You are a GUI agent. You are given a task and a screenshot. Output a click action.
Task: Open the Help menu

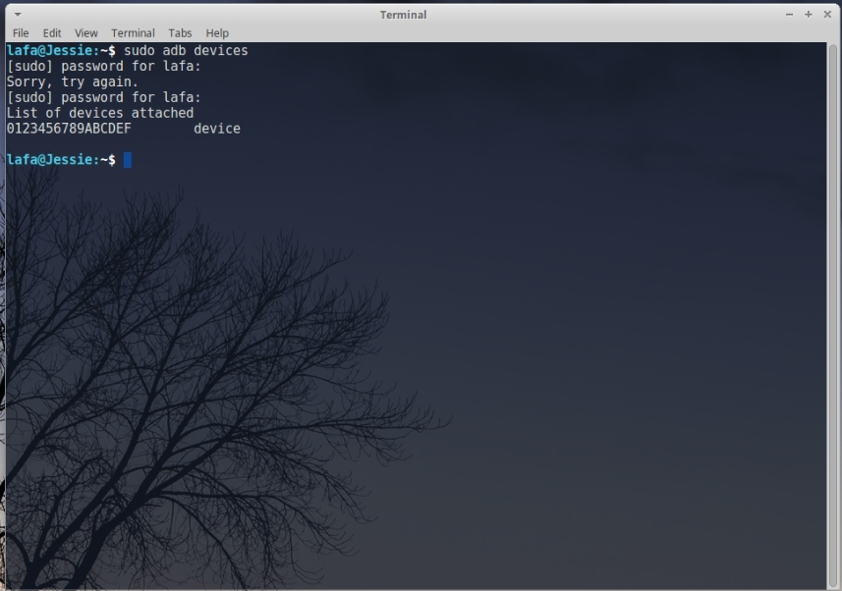(x=217, y=32)
